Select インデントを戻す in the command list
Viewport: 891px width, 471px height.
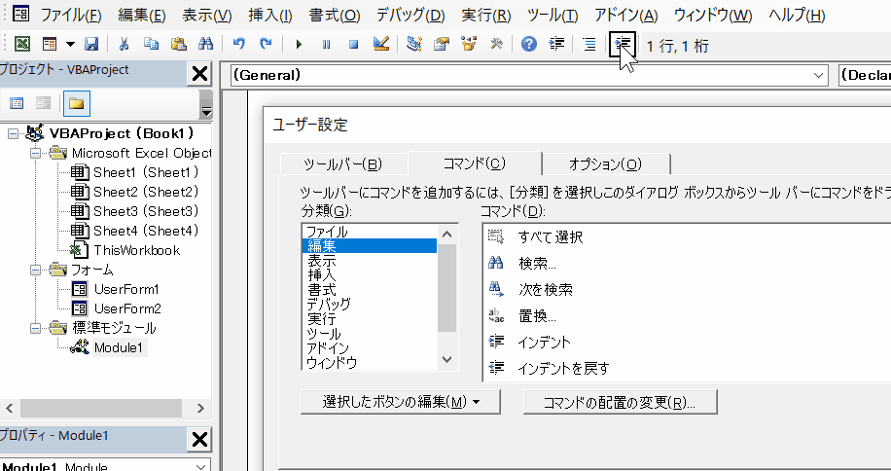(563, 368)
